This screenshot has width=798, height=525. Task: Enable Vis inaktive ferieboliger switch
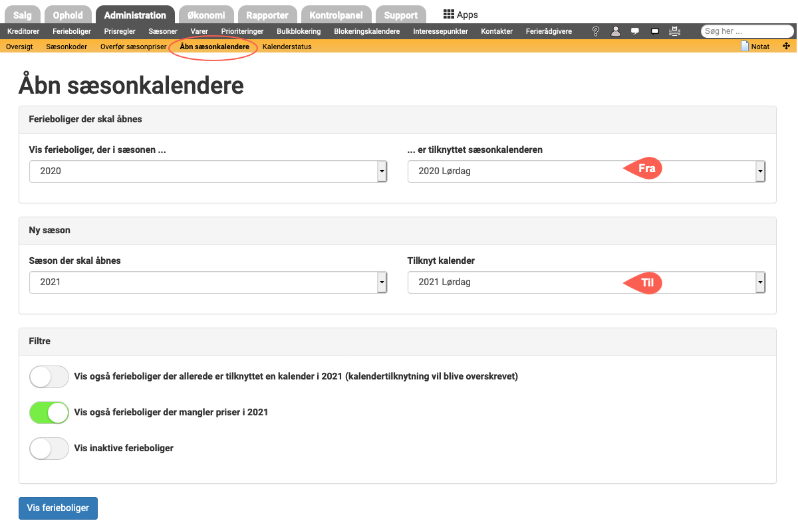point(49,449)
